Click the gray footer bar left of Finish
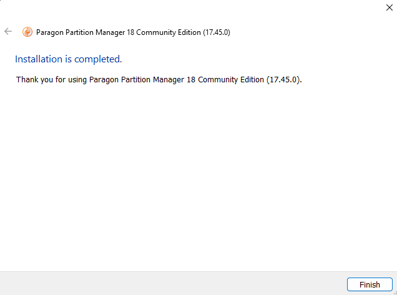397x295 pixels. pyautogui.click(x=169, y=284)
